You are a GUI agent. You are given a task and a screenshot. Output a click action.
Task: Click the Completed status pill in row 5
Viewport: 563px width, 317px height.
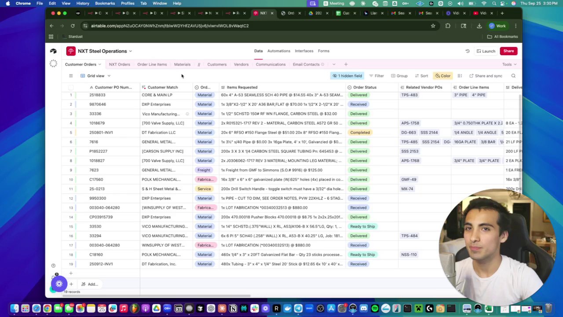coord(360,133)
